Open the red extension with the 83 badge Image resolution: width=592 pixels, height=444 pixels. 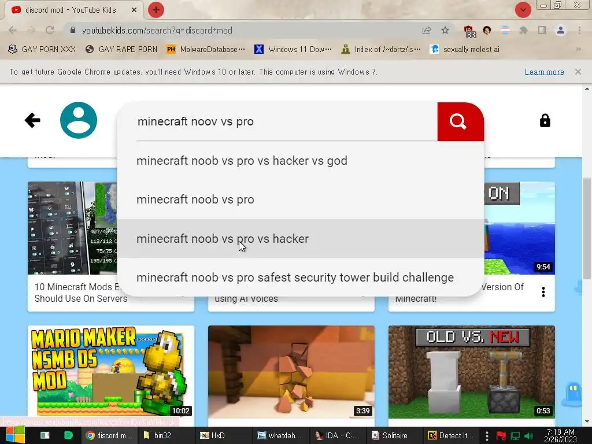pos(469,31)
